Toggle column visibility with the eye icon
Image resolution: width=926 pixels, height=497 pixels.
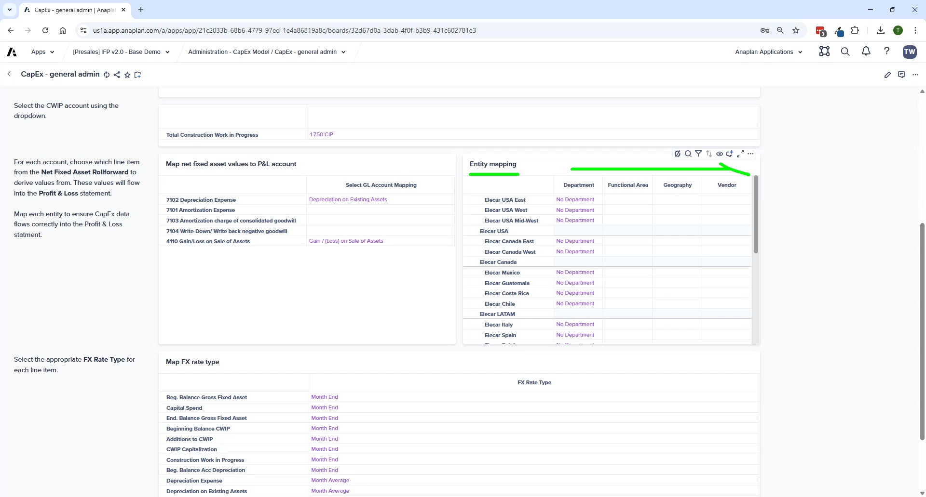click(x=720, y=154)
